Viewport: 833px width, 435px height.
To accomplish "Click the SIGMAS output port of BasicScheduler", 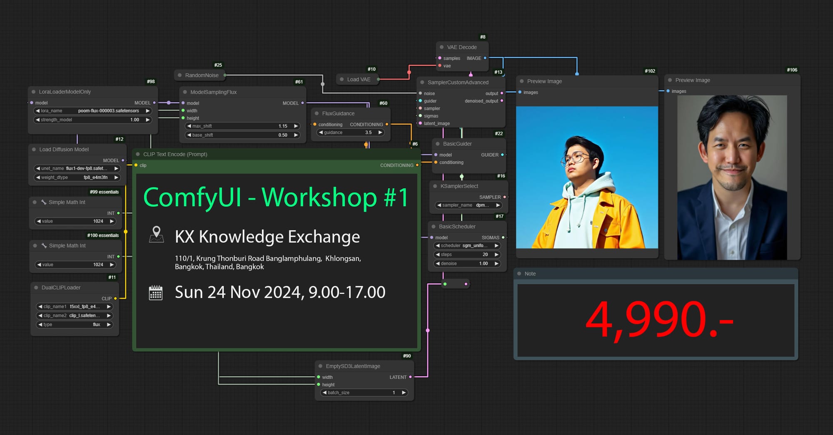I will coord(503,237).
